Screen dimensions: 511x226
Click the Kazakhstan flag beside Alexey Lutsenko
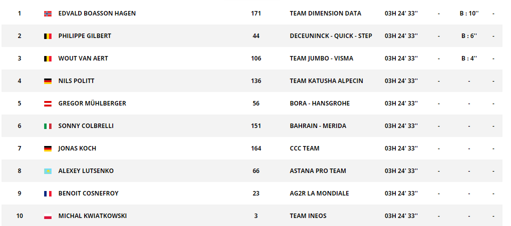coord(48,171)
